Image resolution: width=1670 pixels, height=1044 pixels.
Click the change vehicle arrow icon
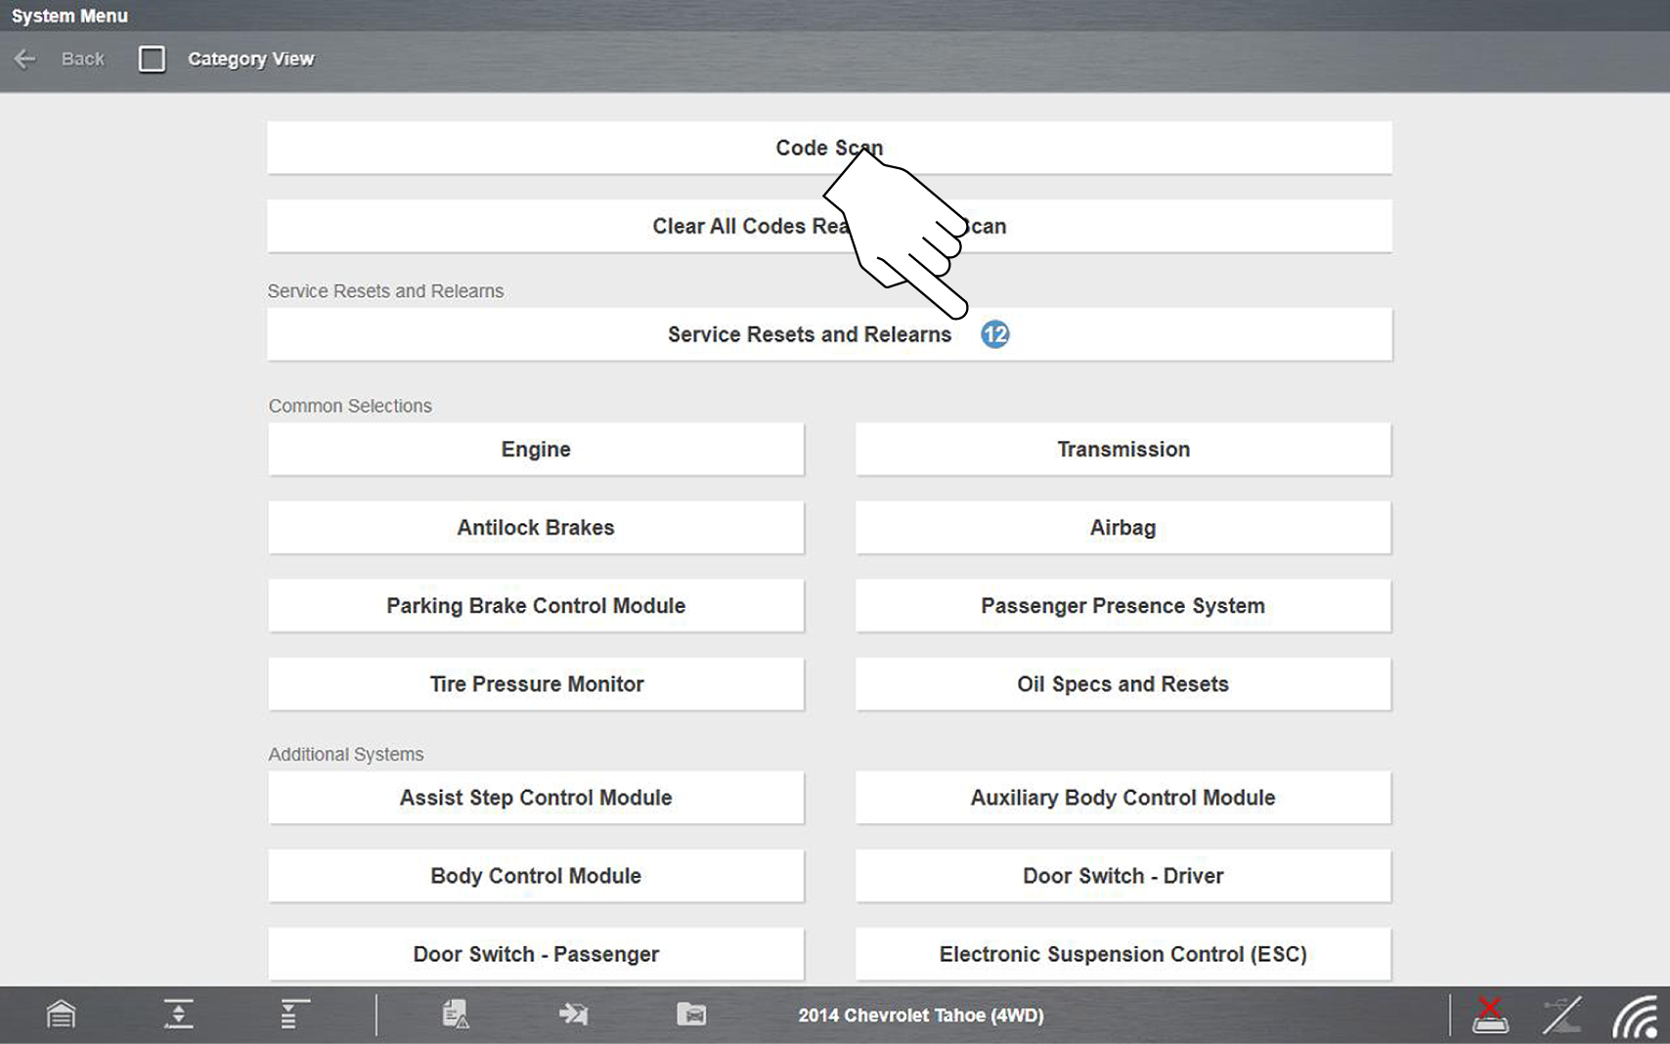(573, 1015)
